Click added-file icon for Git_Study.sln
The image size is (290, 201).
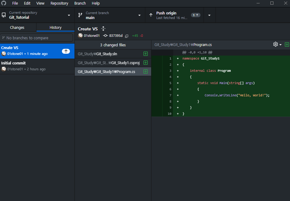[146, 54]
